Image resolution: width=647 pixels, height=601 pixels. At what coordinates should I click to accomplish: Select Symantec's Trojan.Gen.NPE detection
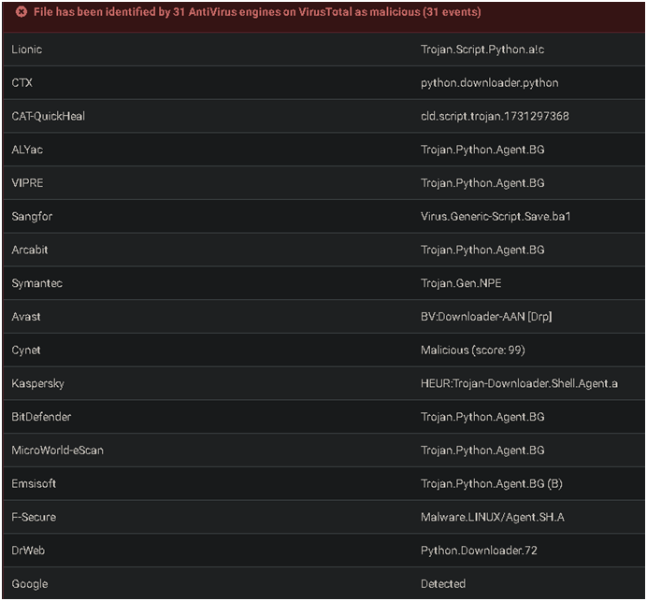pos(461,283)
